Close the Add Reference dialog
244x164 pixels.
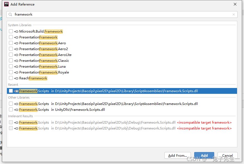pyautogui.click(x=235, y=4)
